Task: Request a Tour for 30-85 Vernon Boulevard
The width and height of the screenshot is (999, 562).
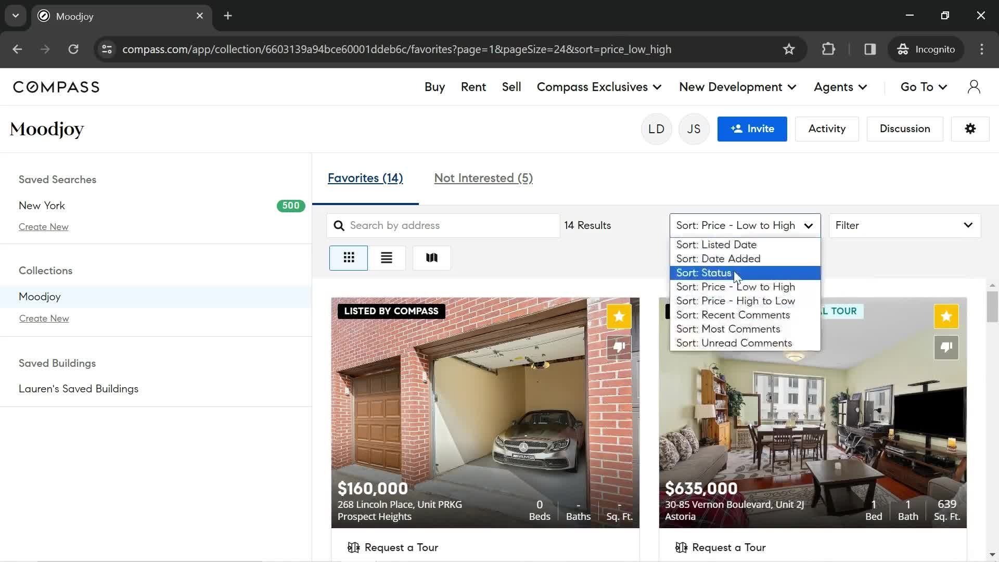Action: (720, 547)
